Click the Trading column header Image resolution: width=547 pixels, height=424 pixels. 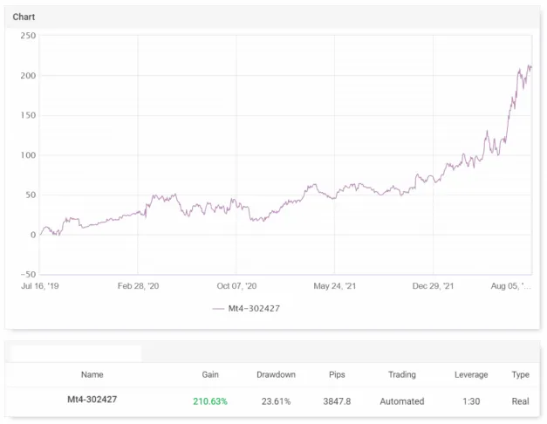click(x=401, y=374)
